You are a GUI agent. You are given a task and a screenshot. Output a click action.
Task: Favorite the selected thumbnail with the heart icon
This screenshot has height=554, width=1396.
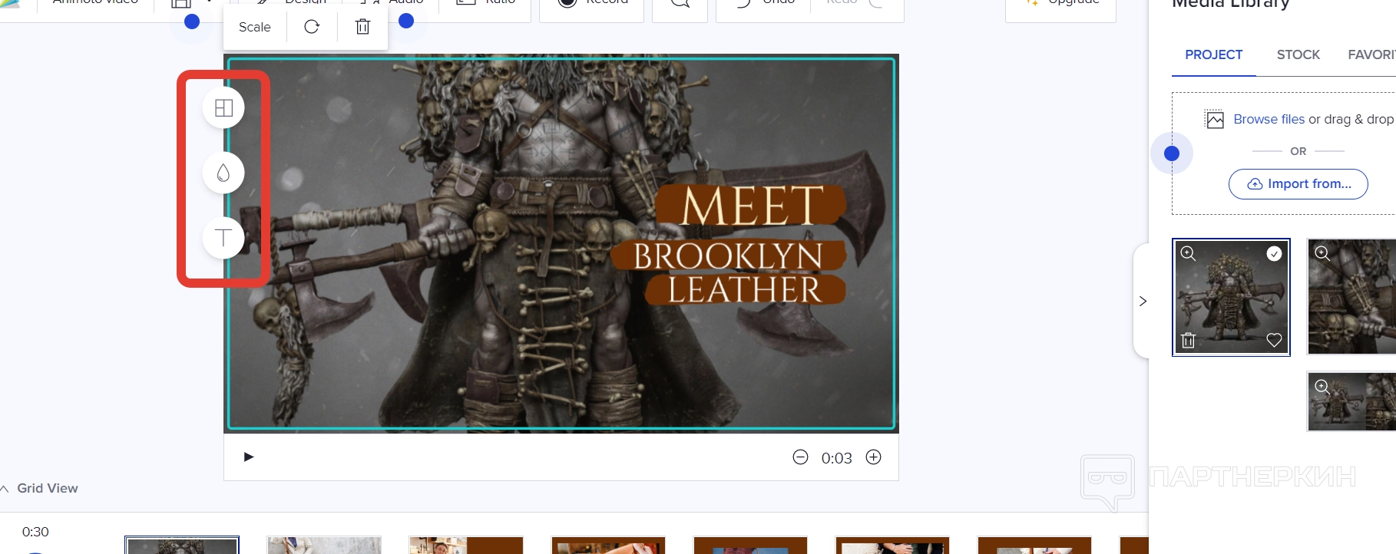point(1274,341)
